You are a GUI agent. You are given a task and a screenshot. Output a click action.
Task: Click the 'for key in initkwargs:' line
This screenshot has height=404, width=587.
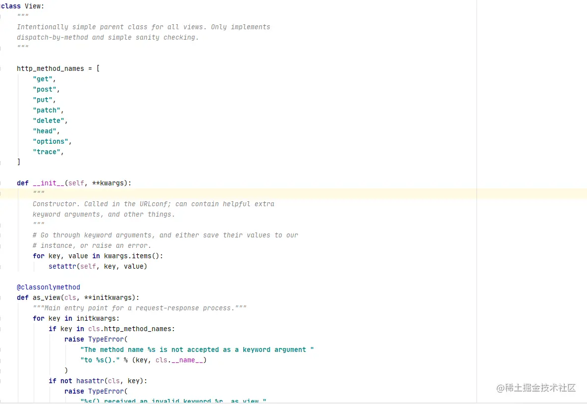(x=76, y=318)
